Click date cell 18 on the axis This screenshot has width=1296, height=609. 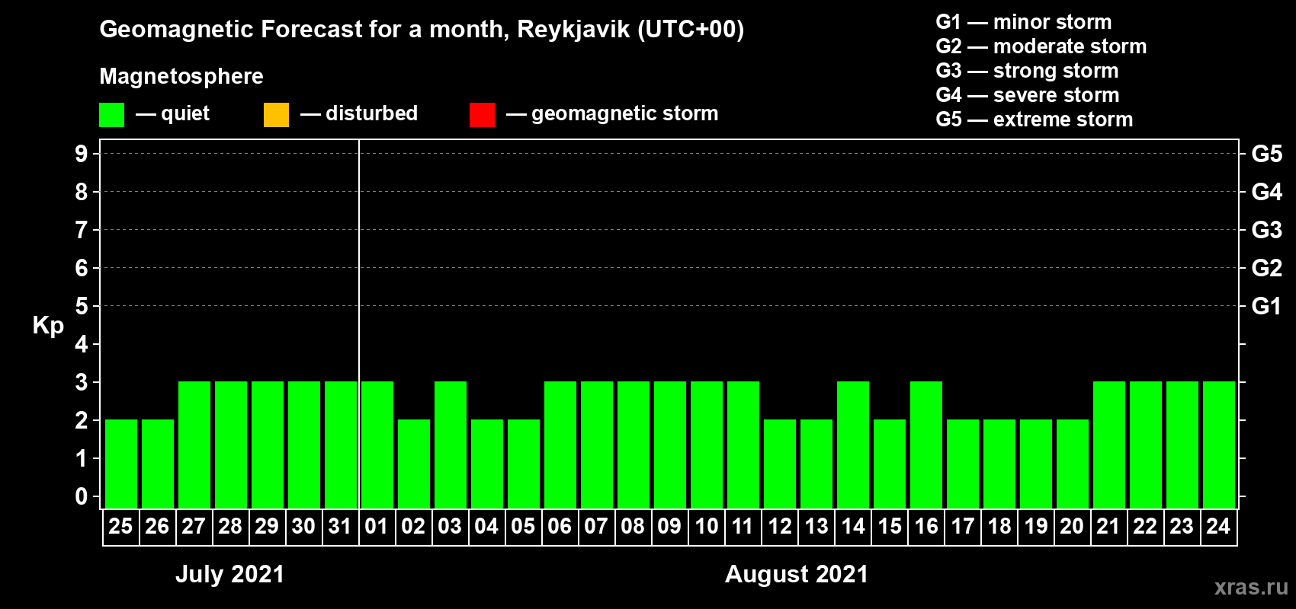click(999, 527)
